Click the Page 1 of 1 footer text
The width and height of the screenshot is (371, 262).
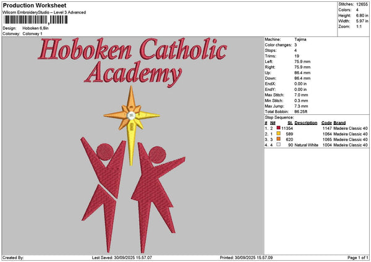click(x=355, y=258)
